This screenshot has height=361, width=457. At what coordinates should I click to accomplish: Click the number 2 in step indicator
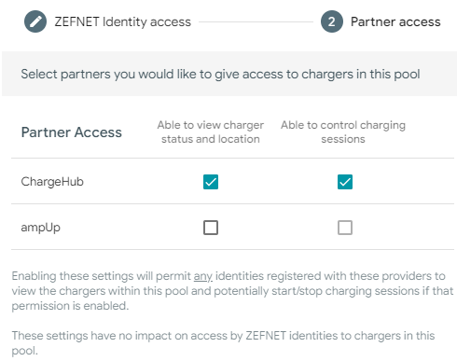(332, 21)
